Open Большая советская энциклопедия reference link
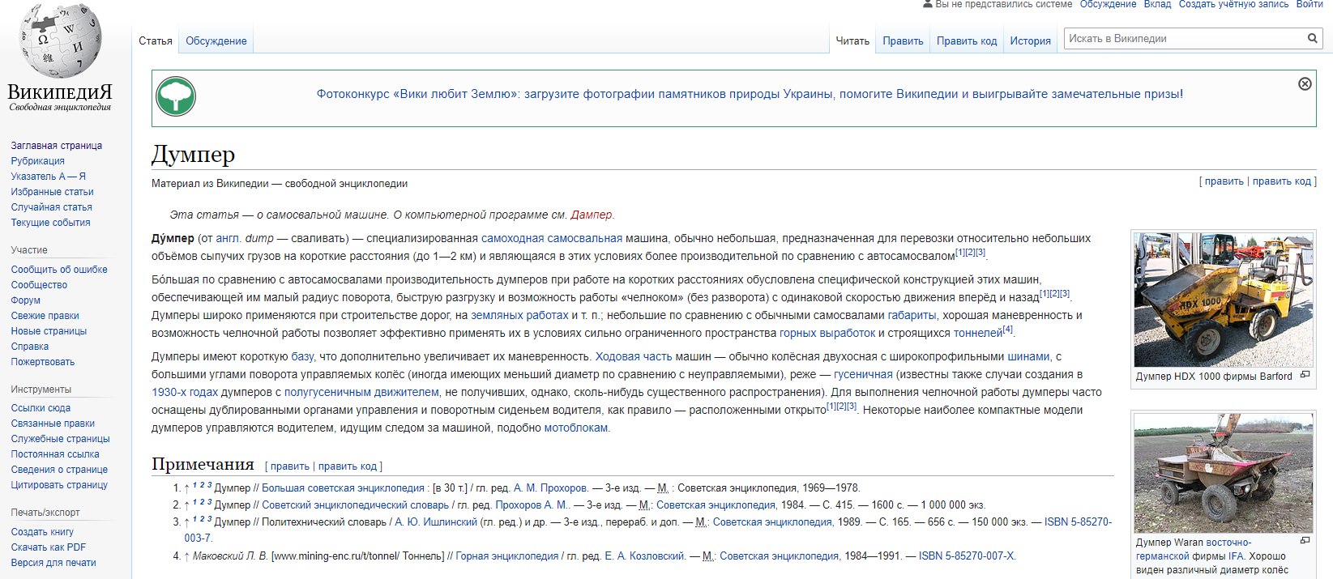Image resolution: width=1333 pixels, height=579 pixels. 343,488
